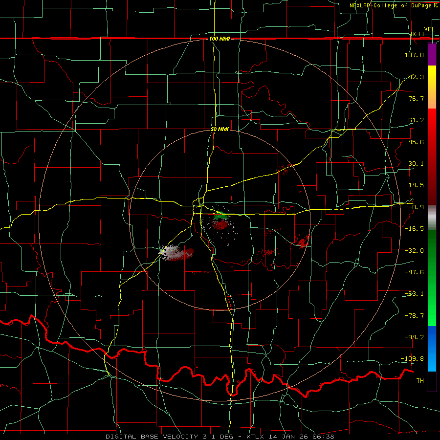Click the VEL legend heading
This screenshot has width=440, height=440.
point(429,29)
